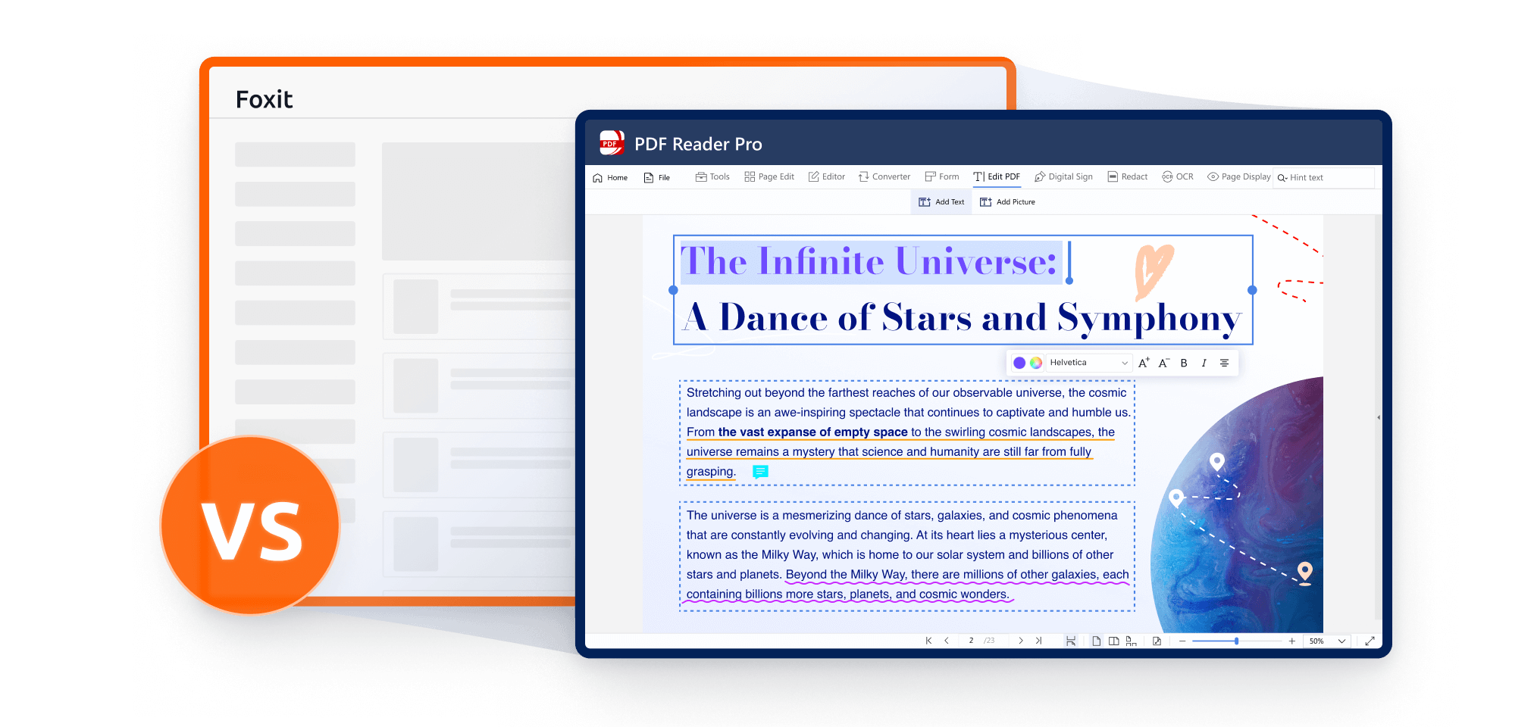
Task: Open Page Display options
Action: pyautogui.click(x=1238, y=176)
